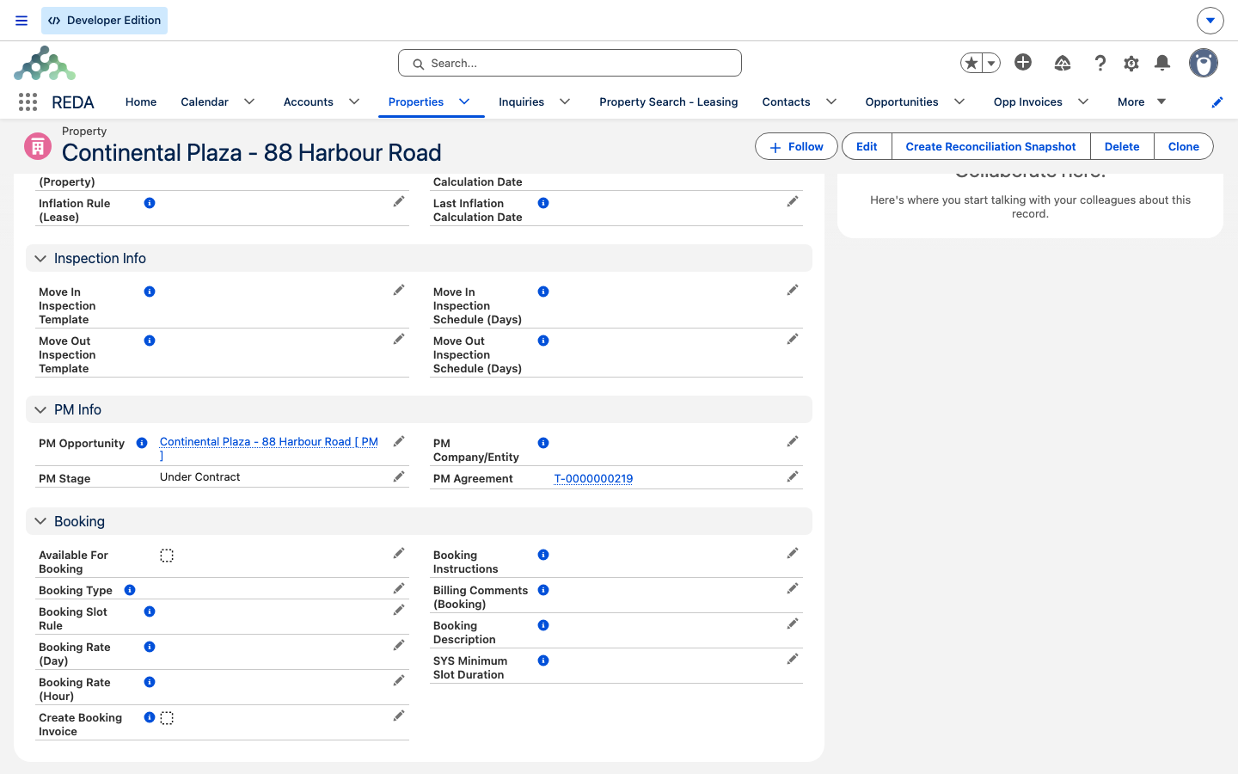Screen dimensions: 1238x774
Task: Open the Calendar tab dropdown chevron
Action: coord(249,101)
